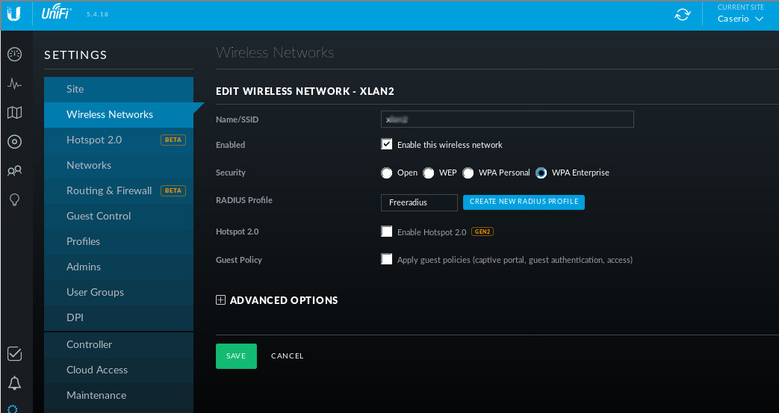This screenshot has height=413, width=779.
Task: Expand the Advanced Options section
Action: coord(277,300)
